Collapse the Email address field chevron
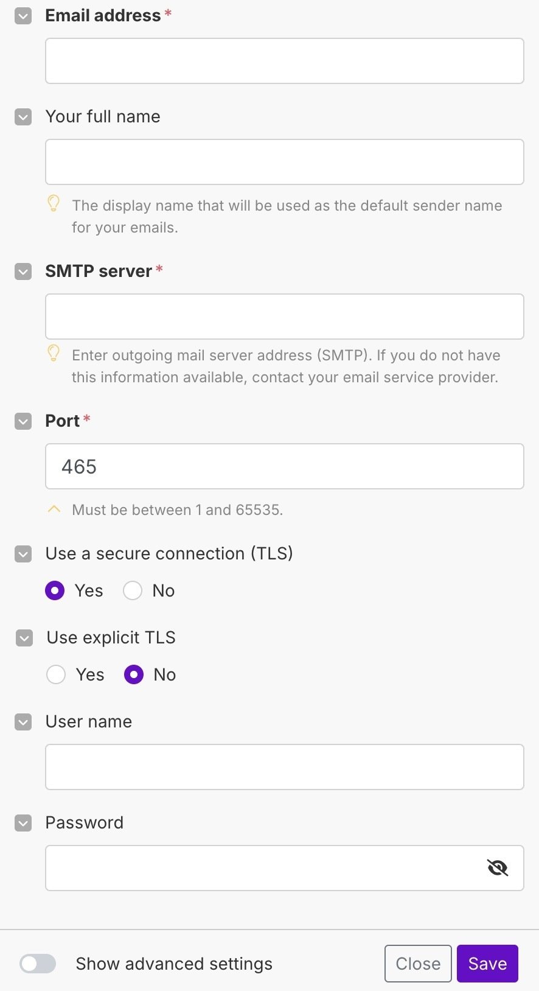Image resolution: width=539 pixels, height=991 pixels. (23, 16)
